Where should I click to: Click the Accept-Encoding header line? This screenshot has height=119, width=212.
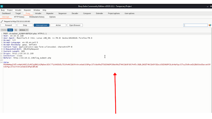tap(20, 45)
